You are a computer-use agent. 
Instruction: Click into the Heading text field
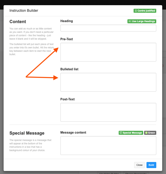point(108,28)
